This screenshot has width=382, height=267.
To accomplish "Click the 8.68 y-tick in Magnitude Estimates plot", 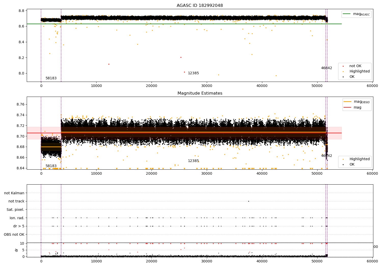I will tap(20, 147).
